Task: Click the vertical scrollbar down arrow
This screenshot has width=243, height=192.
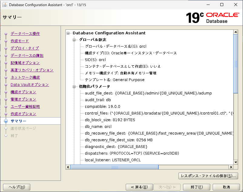Action: click(x=236, y=162)
